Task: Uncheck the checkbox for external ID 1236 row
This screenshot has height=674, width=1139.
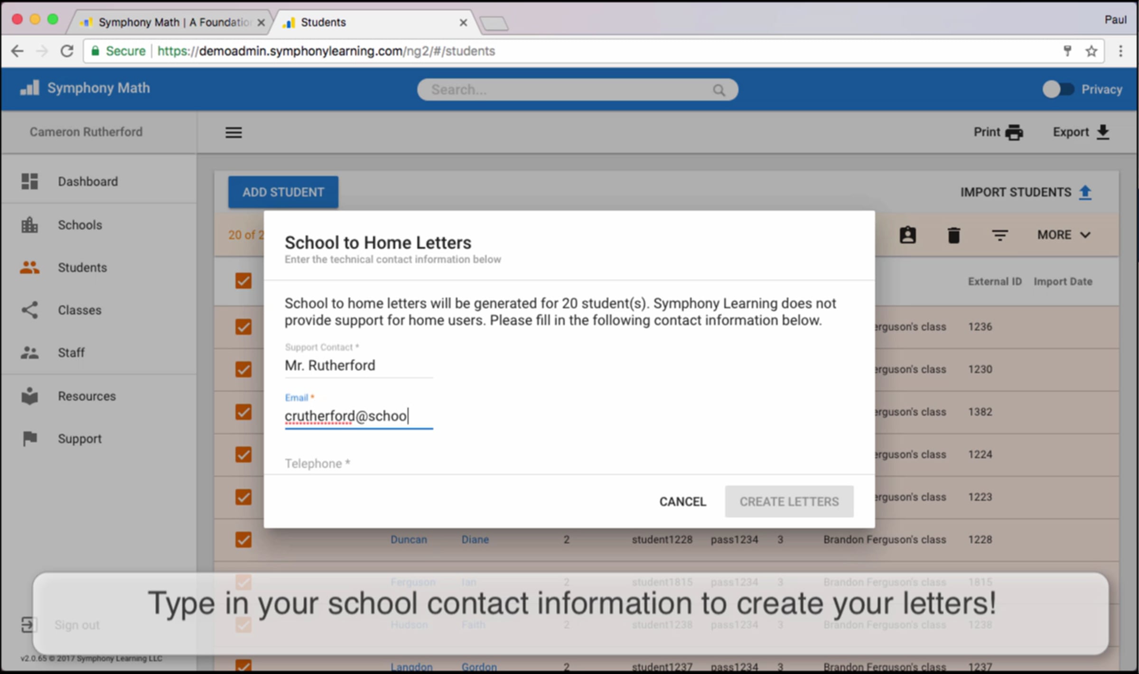Action: tap(243, 327)
